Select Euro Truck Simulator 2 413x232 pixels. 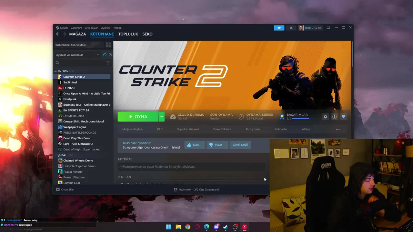tap(82, 144)
